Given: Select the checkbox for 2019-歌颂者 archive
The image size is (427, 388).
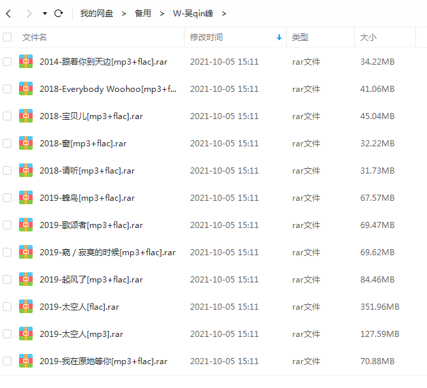Looking at the screenshot, I should pos(7,225).
